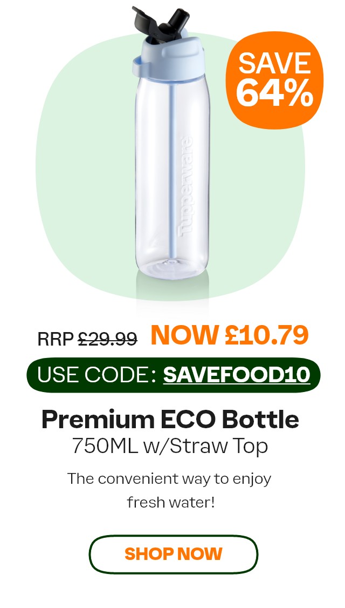Click the bottle base near its reflection
345x608 pixels.
click(x=172, y=266)
